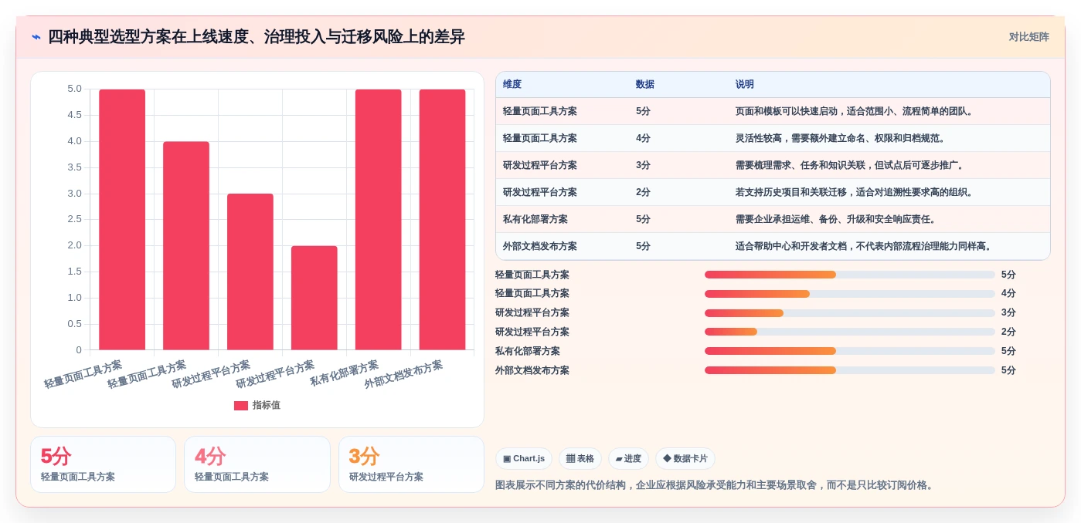The width and height of the screenshot is (1081, 523).
Task: Click the 私有化部署方案 cell in the table
Action: (535, 220)
